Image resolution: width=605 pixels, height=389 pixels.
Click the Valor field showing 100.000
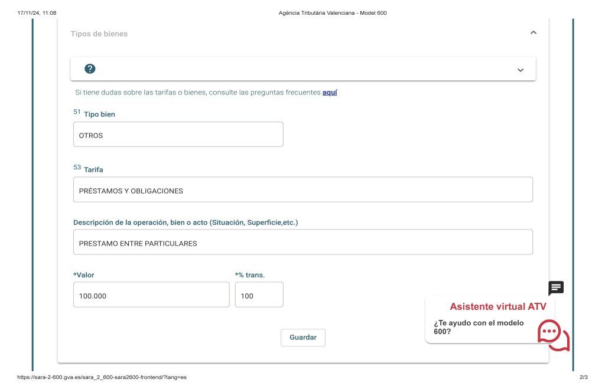tap(151, 295)
